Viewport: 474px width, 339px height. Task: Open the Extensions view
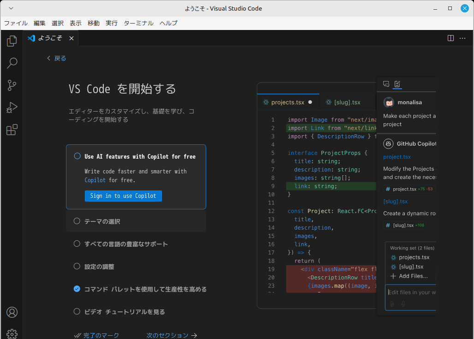pyautogui.click(x=12, y=130)
